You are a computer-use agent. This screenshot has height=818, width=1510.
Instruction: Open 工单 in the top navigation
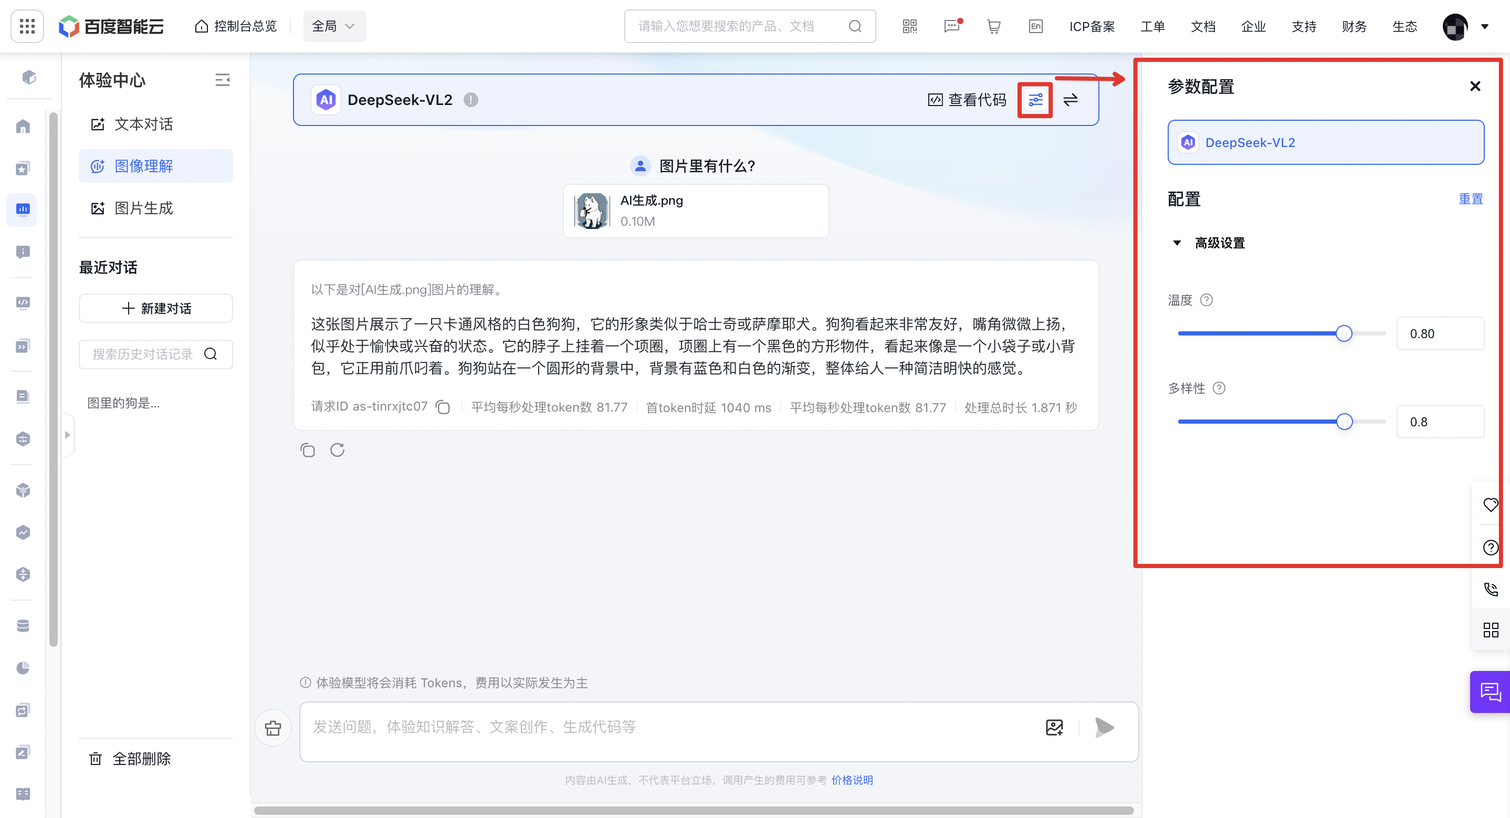[1152, 26]
